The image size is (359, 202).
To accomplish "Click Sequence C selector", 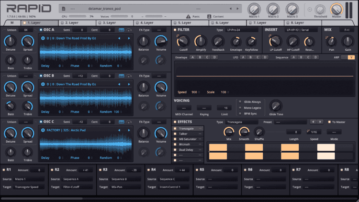I will 308,57.
